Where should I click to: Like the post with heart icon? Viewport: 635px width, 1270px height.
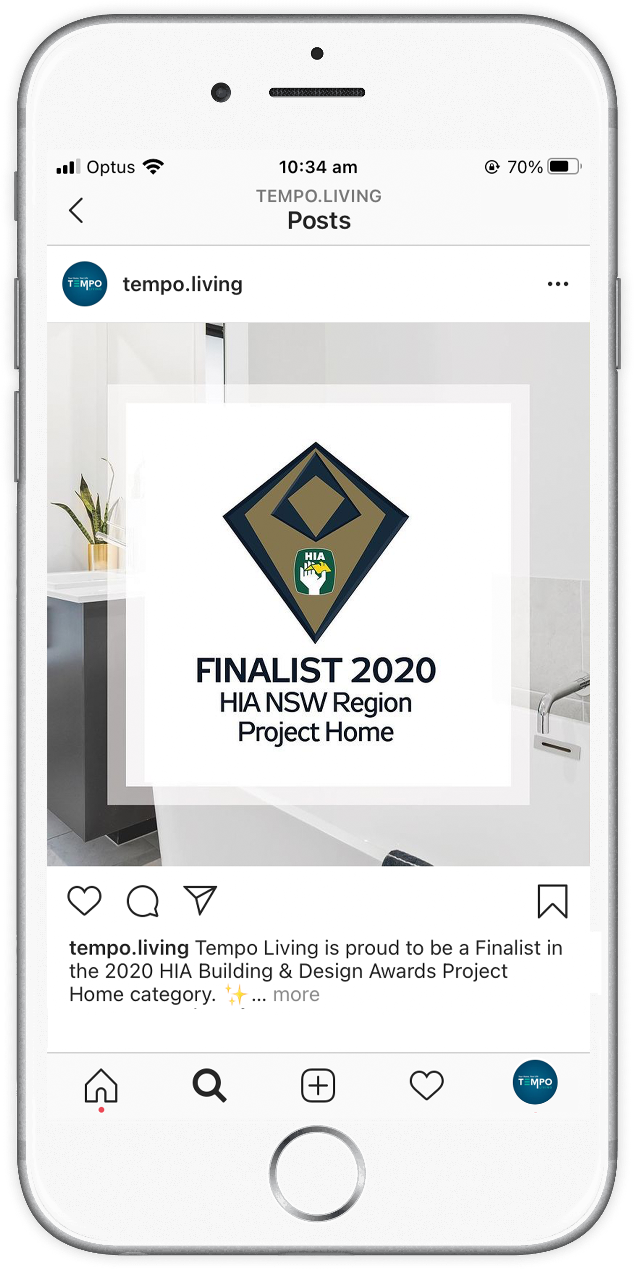coord(84,901)
